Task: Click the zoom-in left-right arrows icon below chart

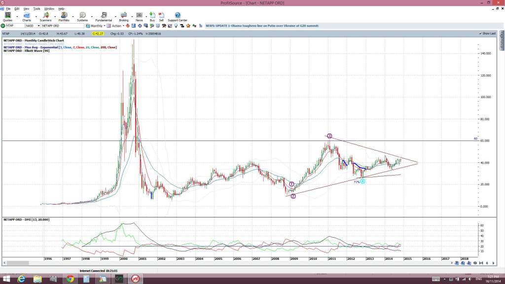Action: click(475, 263)
